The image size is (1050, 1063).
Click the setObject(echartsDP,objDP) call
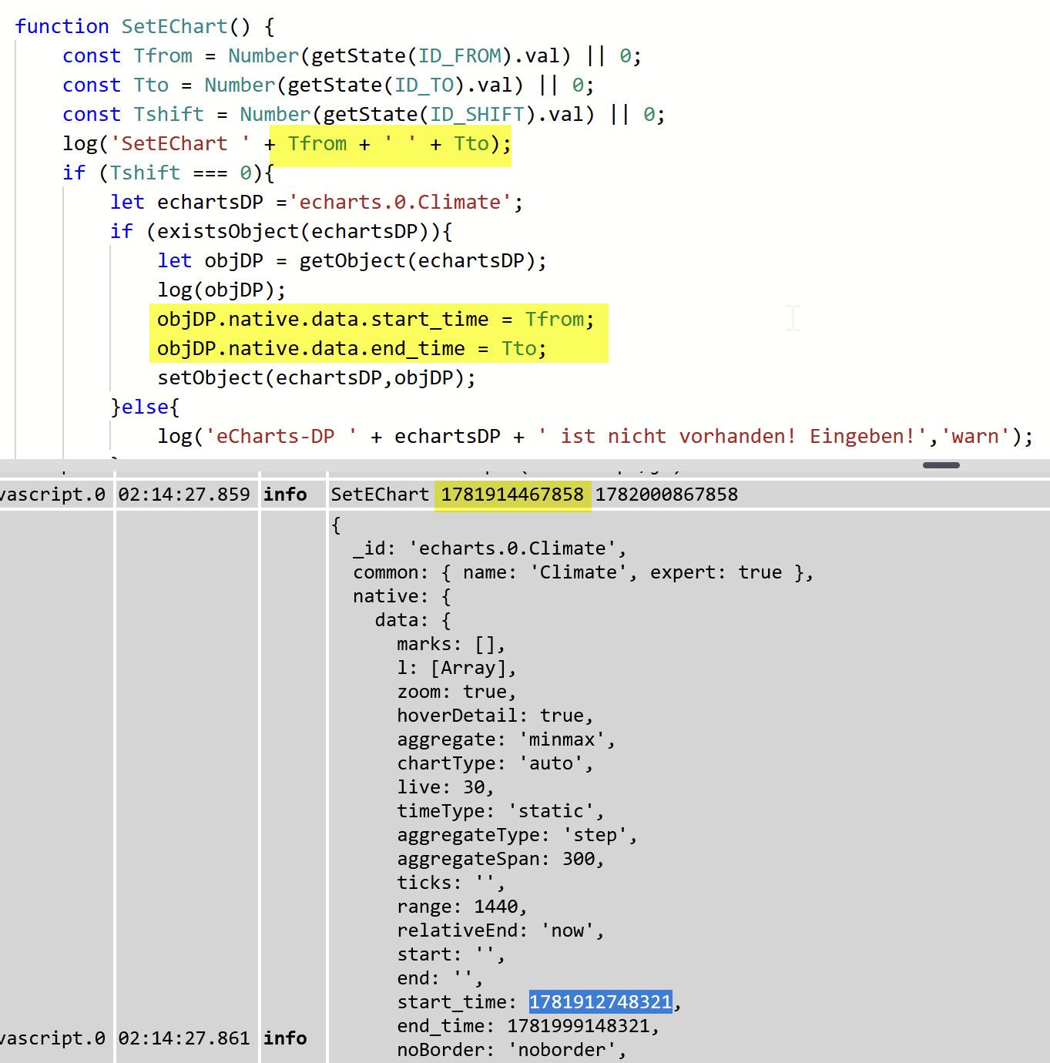(x=317, y=377)
